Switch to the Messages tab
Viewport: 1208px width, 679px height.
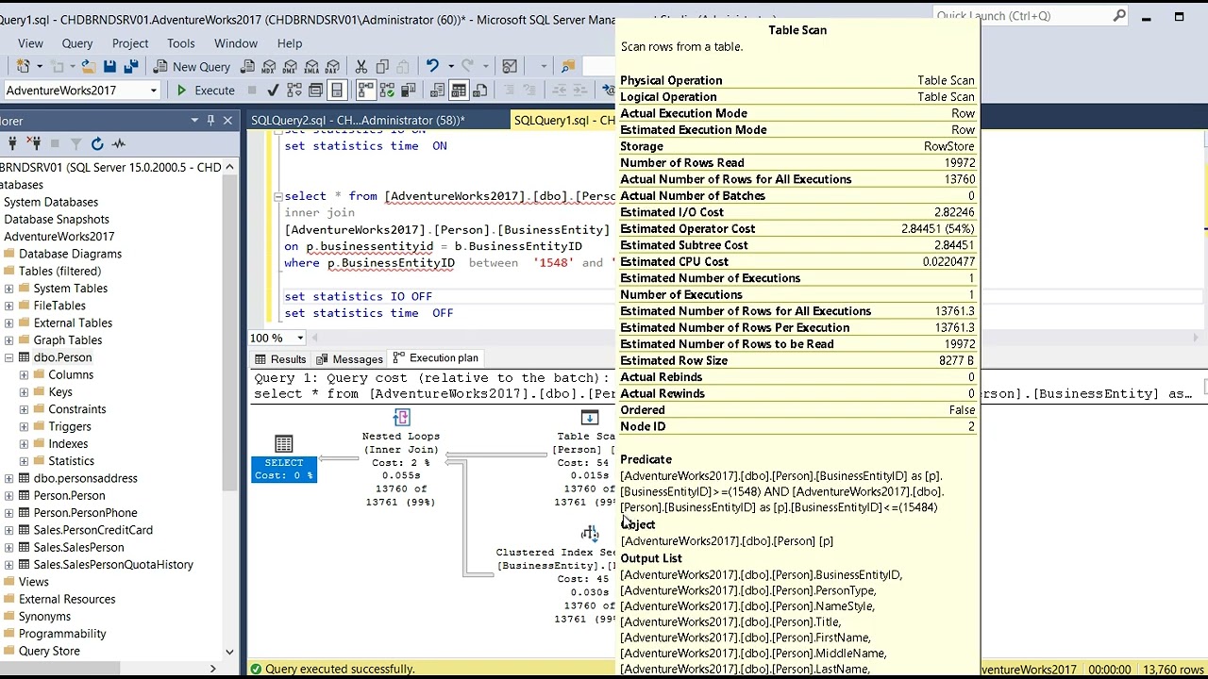click(x=349, y=359)
